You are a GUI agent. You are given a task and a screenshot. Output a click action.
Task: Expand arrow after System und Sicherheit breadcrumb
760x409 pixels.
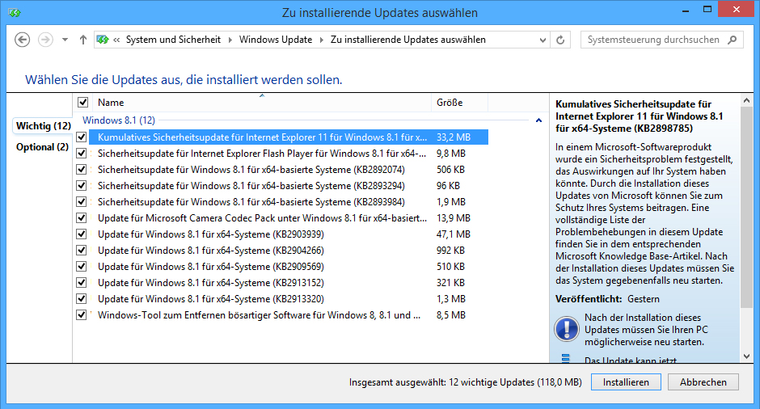[x=230, y=40]
